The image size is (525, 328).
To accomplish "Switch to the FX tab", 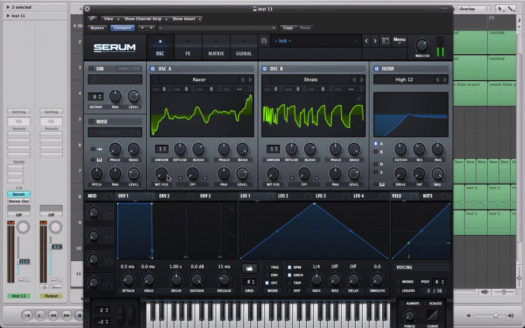I will coord(188,47).
